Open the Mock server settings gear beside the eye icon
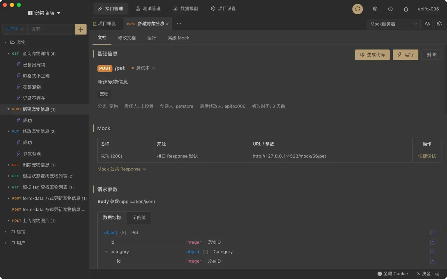This screenshot has height=279, width=447. [439, 24]
